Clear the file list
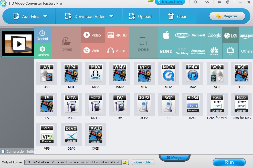 177,16
